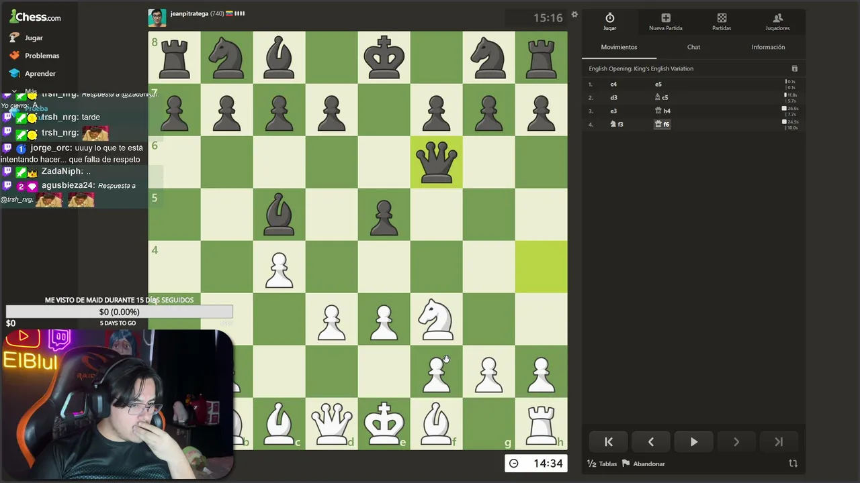Select move 2. d3 in move list

coord(613,98)
